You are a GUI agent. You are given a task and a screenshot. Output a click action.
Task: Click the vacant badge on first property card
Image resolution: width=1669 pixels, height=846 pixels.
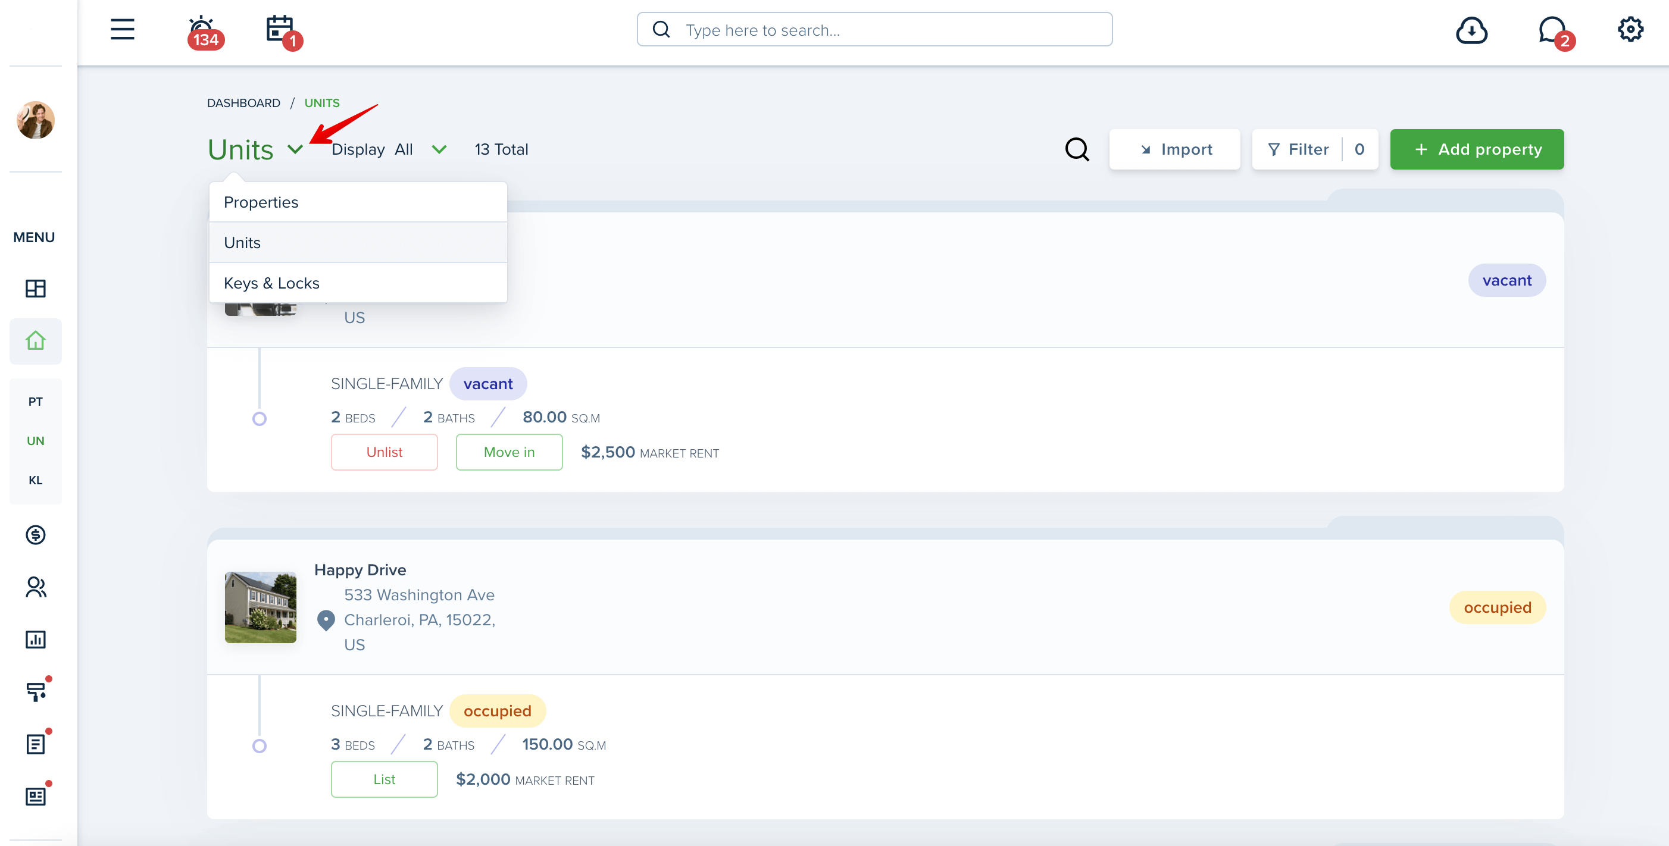point(1507,280)
